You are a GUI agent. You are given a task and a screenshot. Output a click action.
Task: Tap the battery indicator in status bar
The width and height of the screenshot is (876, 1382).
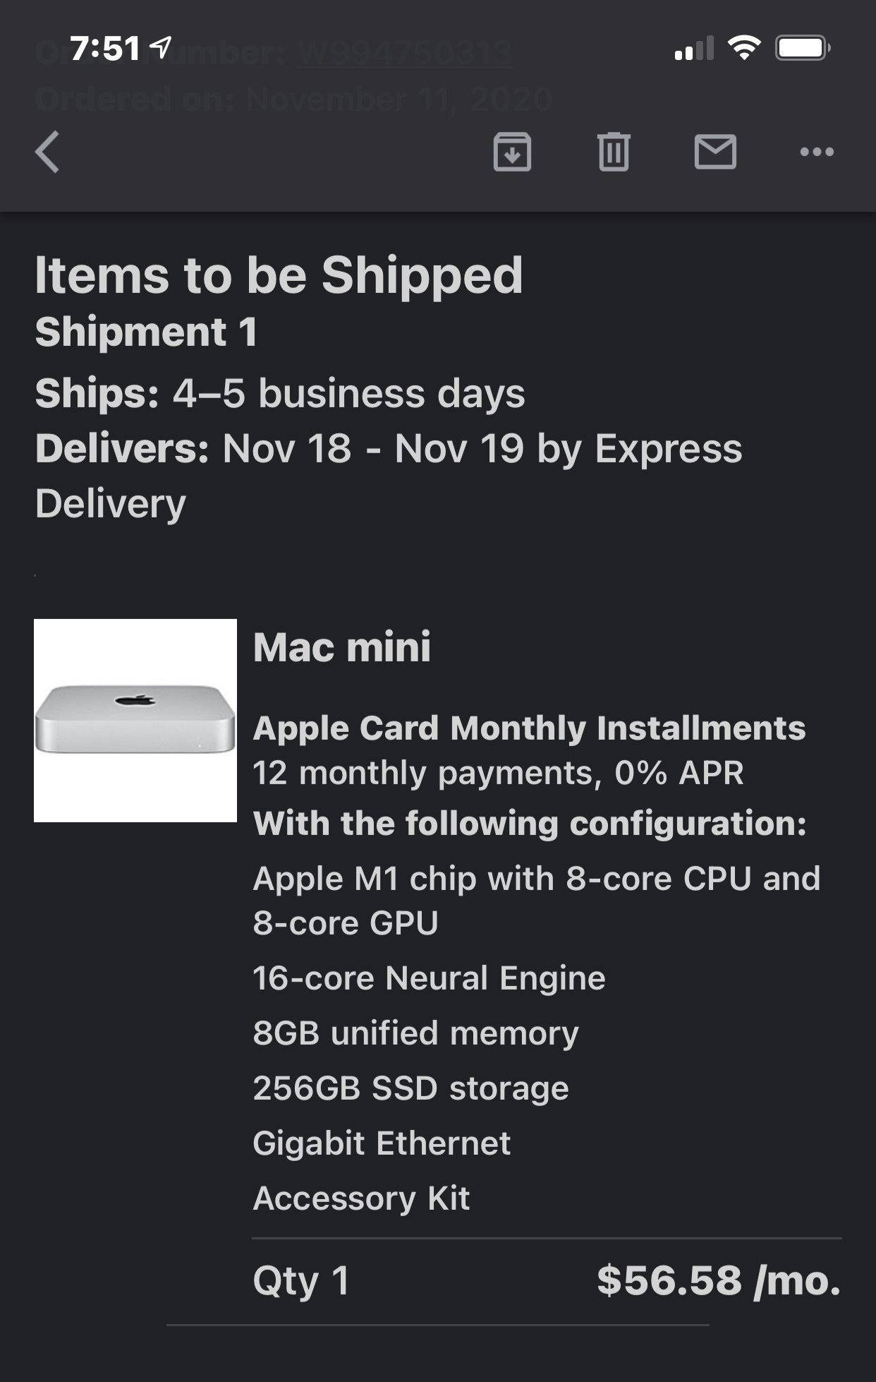(803, 48)
